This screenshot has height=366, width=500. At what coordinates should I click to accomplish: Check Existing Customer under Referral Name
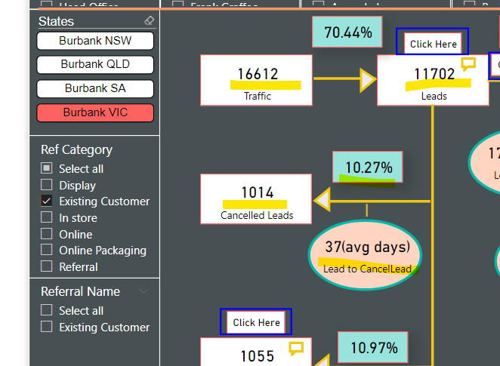tap(47, 327)
